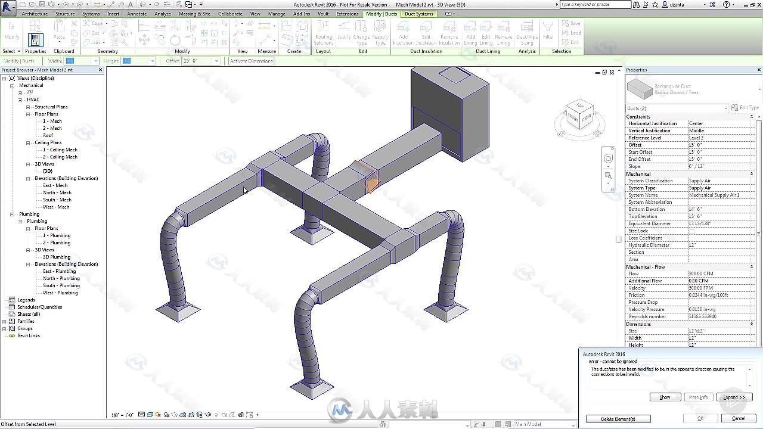Click the Save icon in the quick access toolbar
Image resolution: width=763 pixels, height=429 pixels.
click(x=44, y=4)
